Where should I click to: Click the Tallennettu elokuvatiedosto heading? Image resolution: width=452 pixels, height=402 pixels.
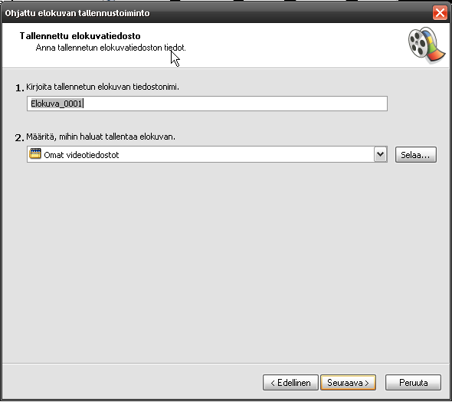[80, 36]
